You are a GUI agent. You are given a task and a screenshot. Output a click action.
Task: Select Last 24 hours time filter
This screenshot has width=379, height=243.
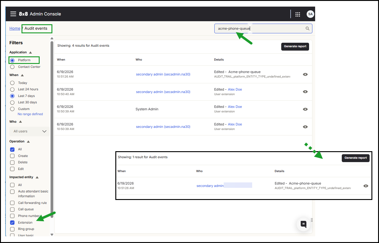tap(12, 89)
